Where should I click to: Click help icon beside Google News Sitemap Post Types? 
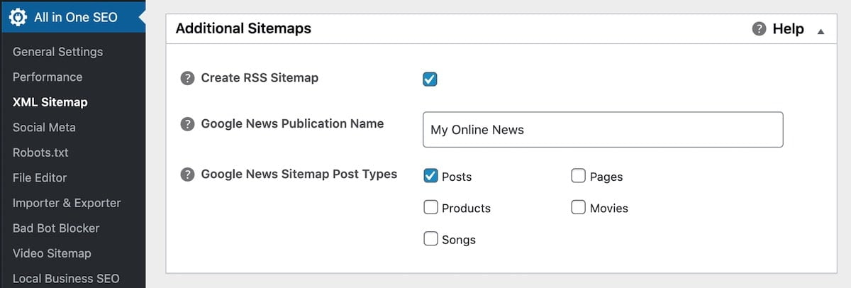click(x=187, y=175)
